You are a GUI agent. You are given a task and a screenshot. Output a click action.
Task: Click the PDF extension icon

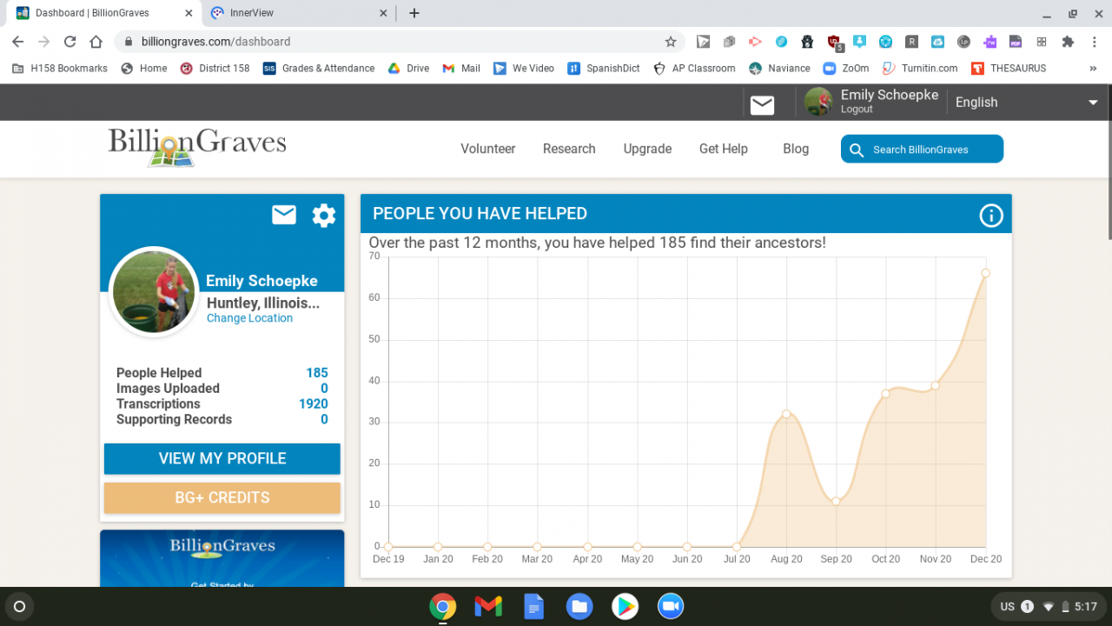tap(1016, 42)
